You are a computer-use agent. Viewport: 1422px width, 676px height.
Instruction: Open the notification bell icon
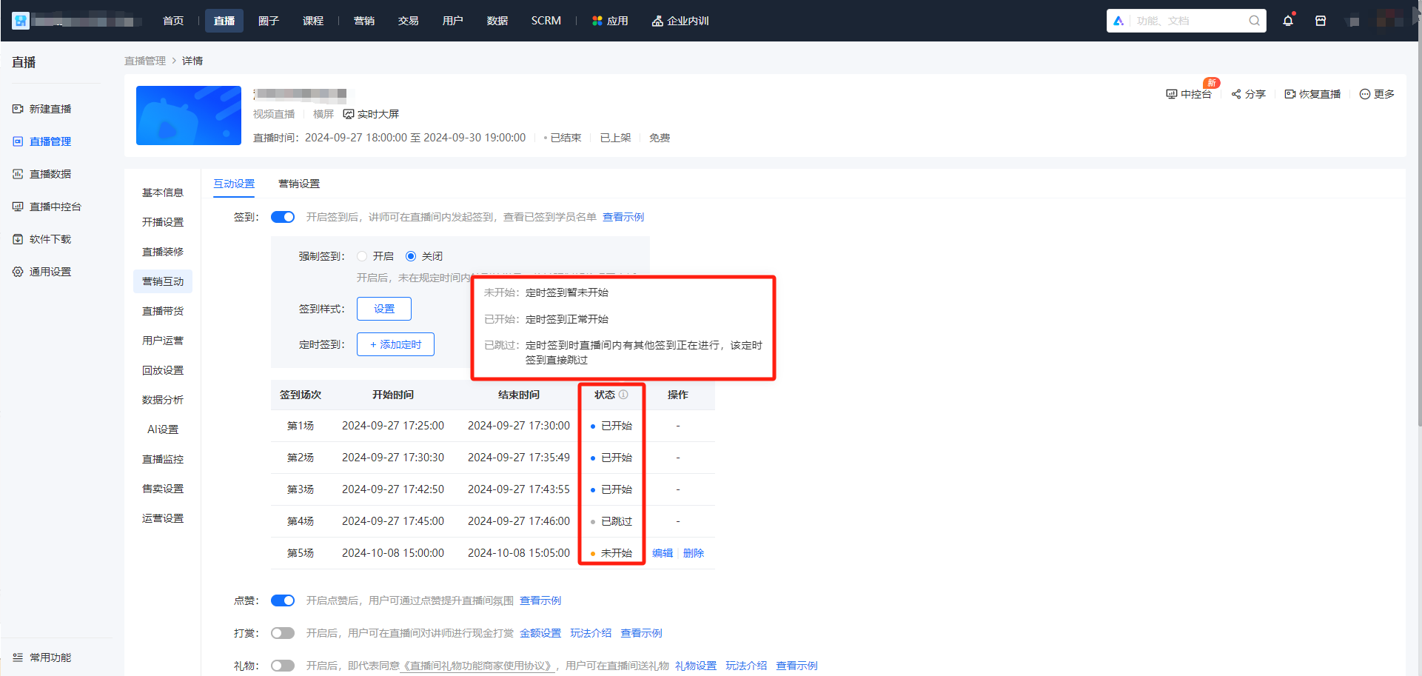tap(1288, 21)
